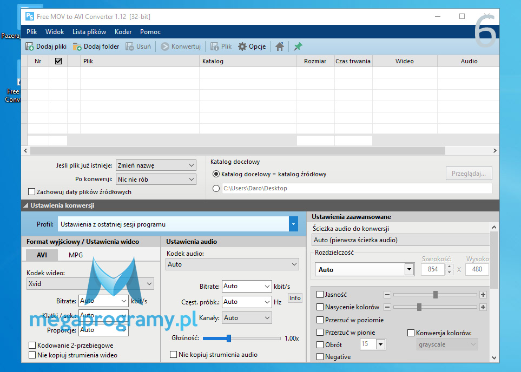The width and height of the screenshot is (521, 372).
Task: Open Opcje via the gear icon
Action: coord(242,46)
